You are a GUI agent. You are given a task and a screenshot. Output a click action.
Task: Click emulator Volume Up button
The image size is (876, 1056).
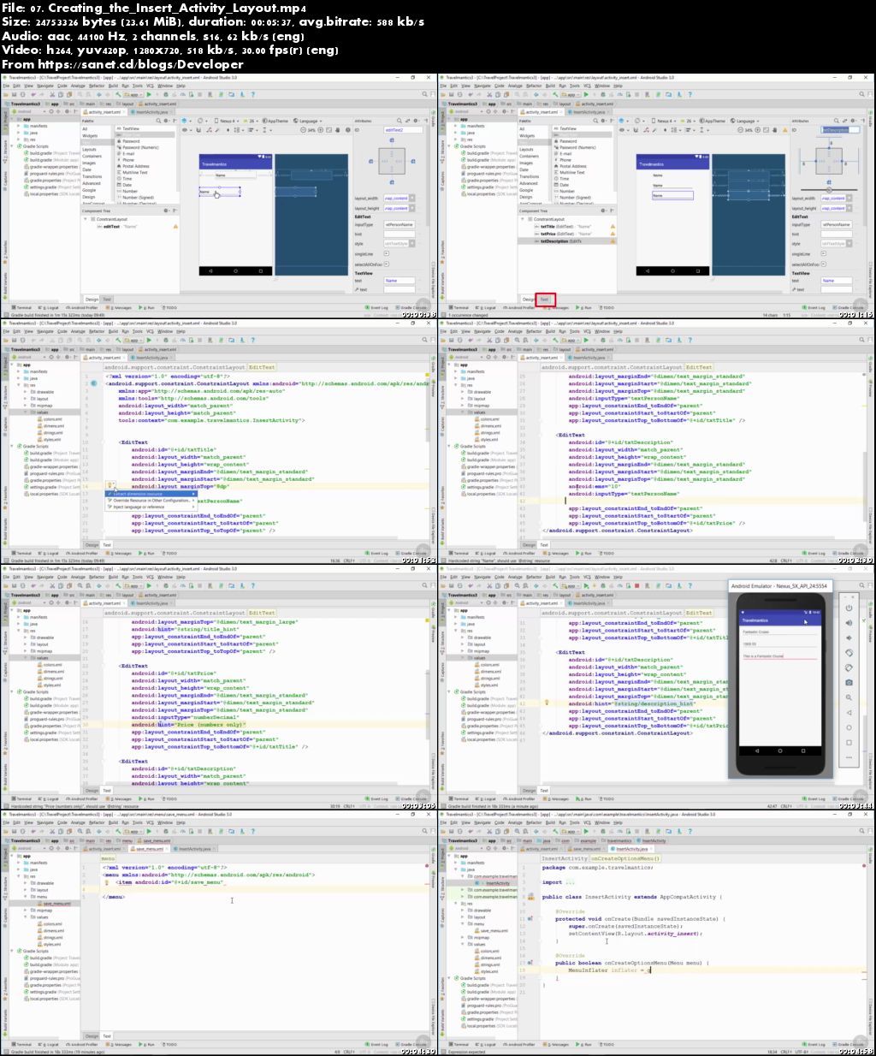point(849,623)
